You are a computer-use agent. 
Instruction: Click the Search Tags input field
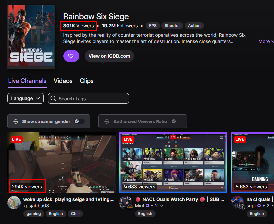[x=88, y=98]
